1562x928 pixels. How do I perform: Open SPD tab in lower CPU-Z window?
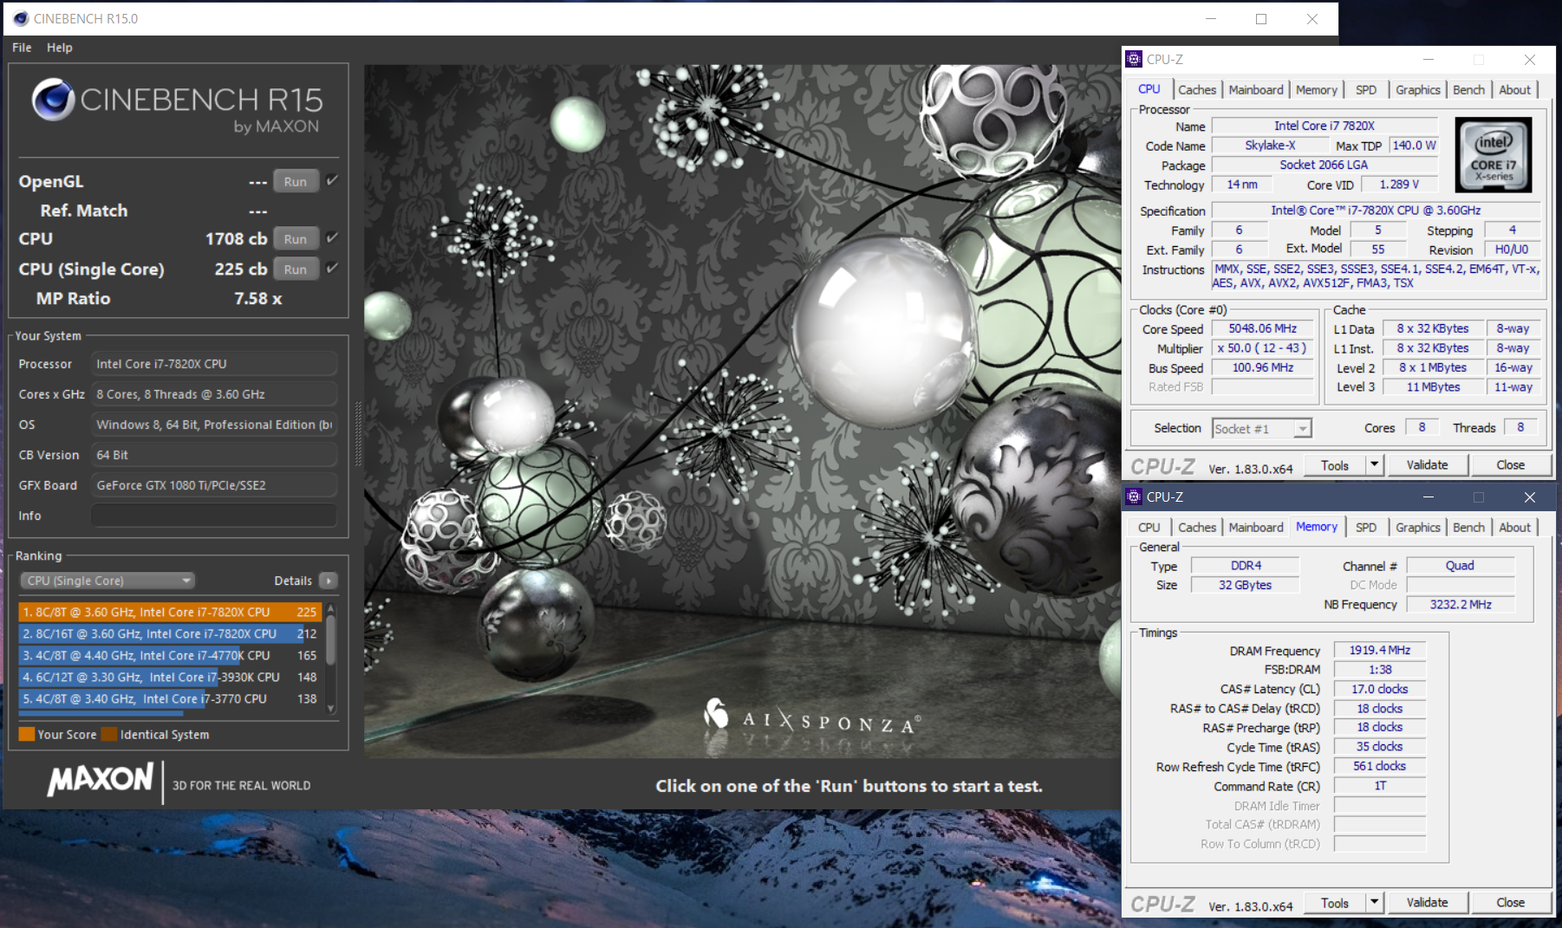coord(1366,527)
